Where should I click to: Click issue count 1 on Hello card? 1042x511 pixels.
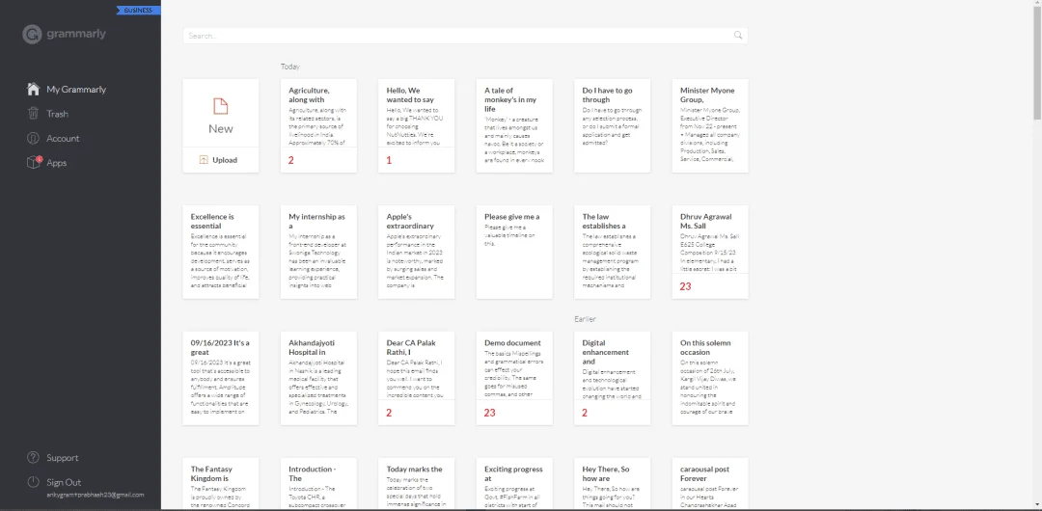coord(389,160)
